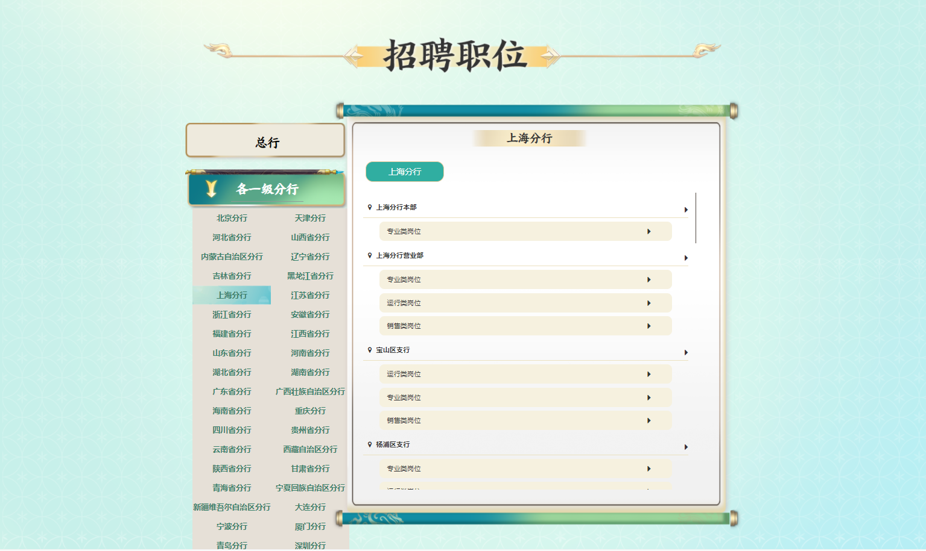The image size is (926, 551).
Task: View 重庆分行 positions
Action: [310, 411]
